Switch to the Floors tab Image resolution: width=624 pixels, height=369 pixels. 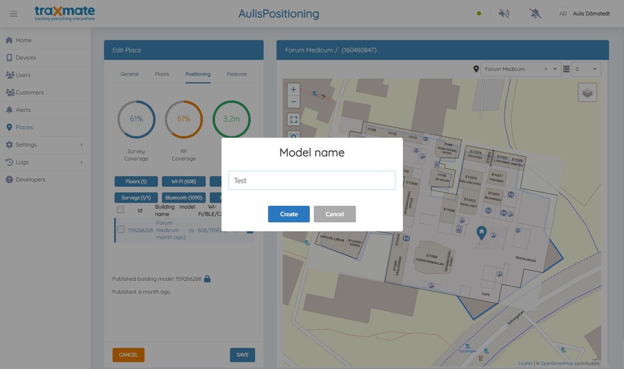coord(162,74)
